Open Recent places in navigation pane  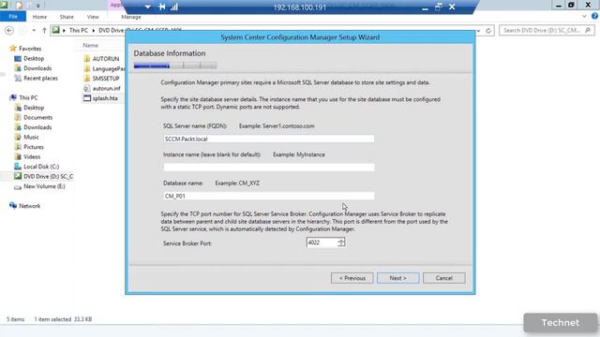(x=40, y=78)
